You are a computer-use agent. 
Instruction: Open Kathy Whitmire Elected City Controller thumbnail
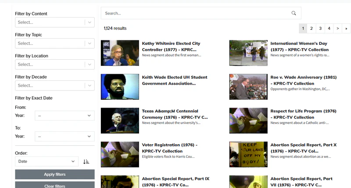click(x=120, y=53)
